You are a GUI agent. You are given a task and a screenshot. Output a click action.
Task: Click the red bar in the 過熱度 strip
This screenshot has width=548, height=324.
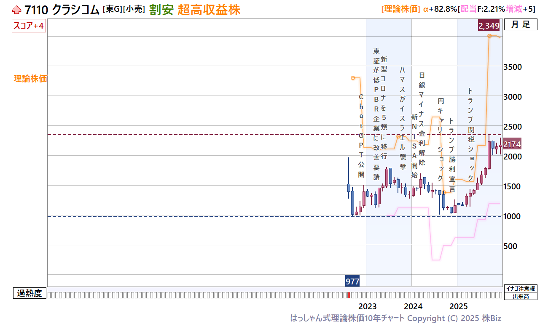[x=348, y=295]
